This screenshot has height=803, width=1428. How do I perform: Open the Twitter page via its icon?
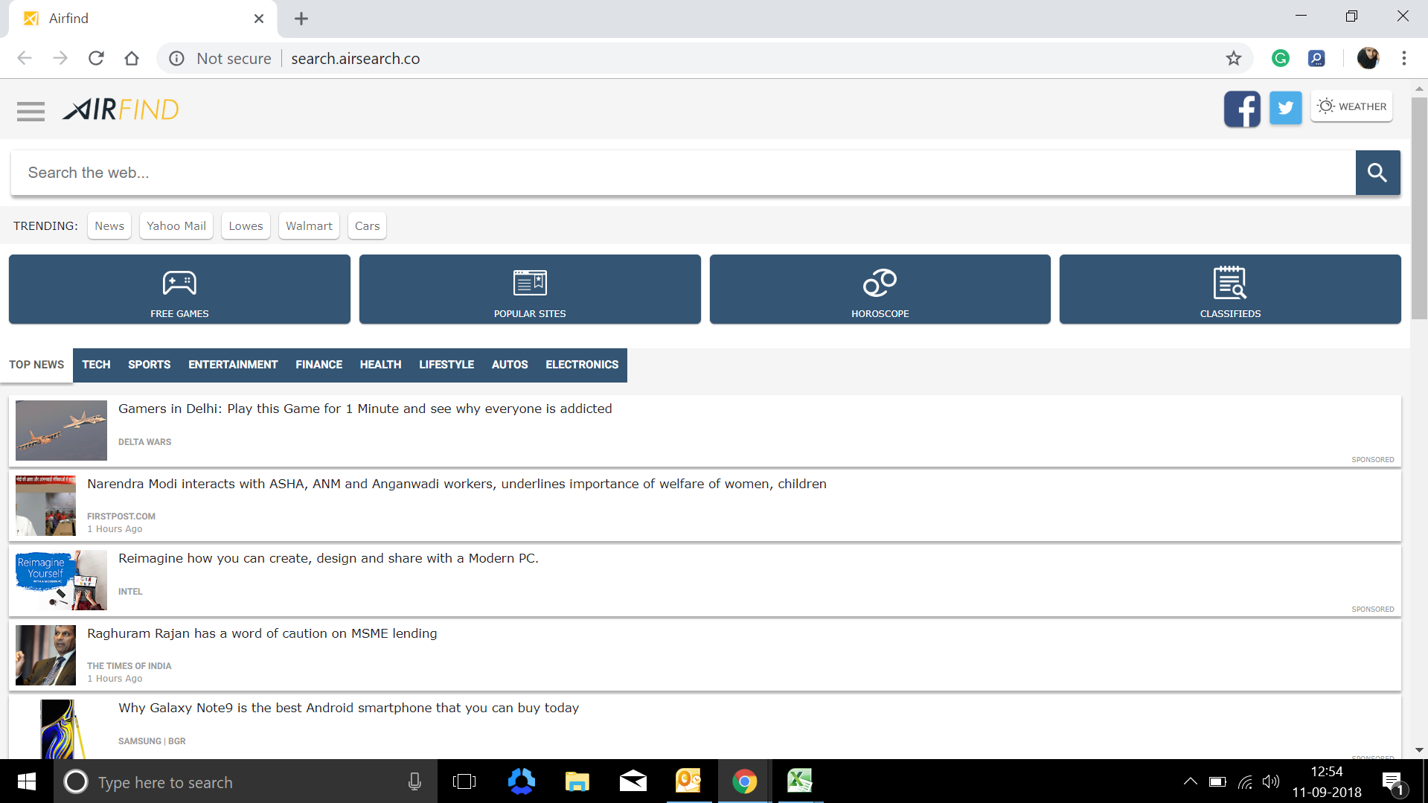1285,109
